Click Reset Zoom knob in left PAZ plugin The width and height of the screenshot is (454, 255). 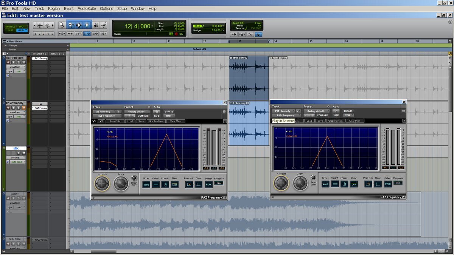click(134, 178)
